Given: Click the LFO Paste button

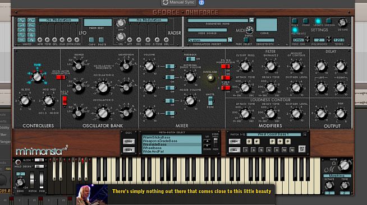Looking at the screenshot, I should [x=102, y=40].
